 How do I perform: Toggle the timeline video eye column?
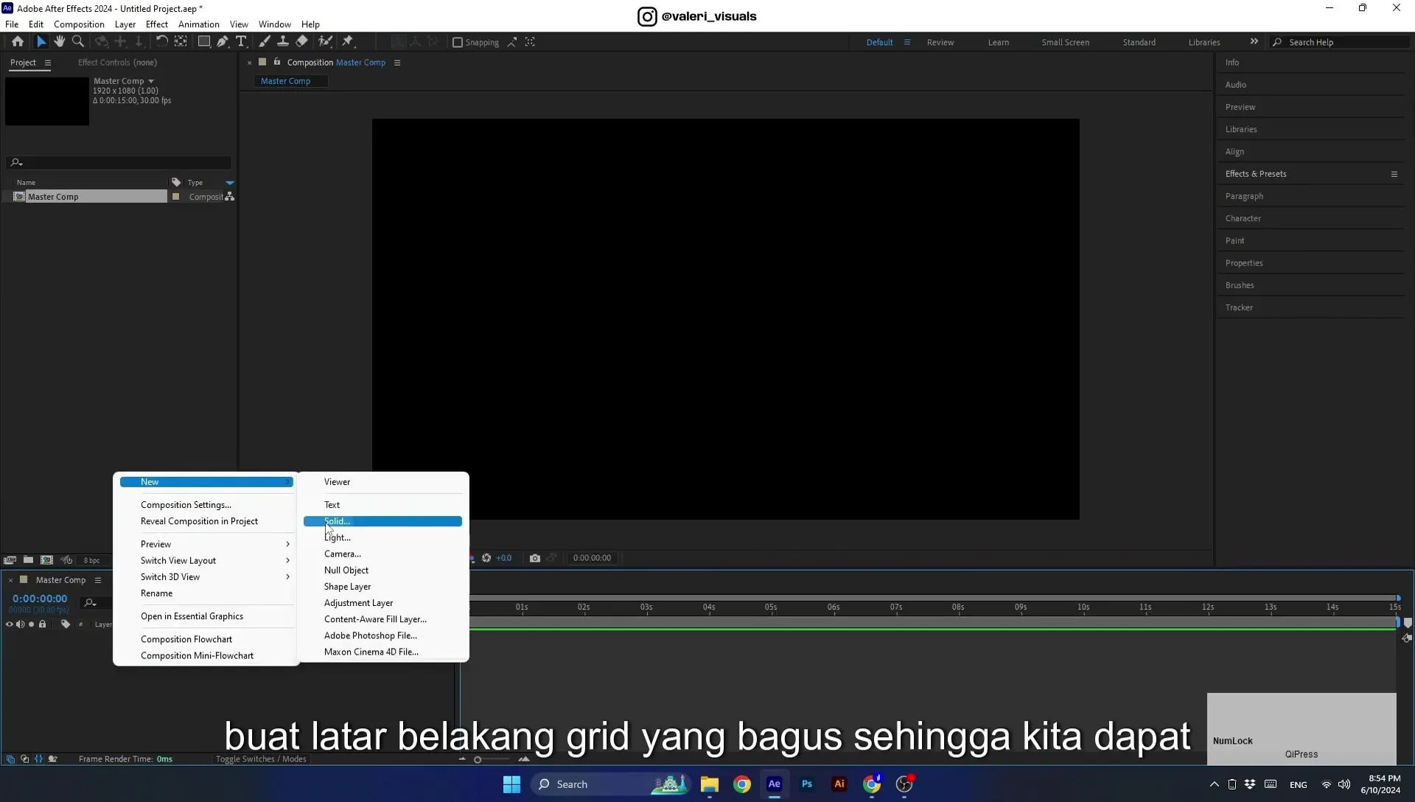click(x=10, y=624)
